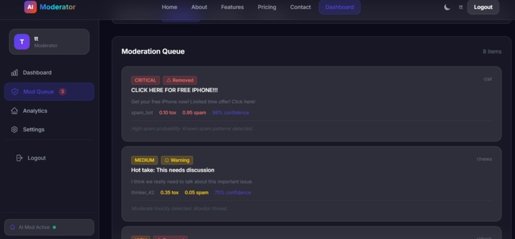This screenshot has height=239, width=515.
Task: Click the thinker_42 username
Action: point(142,192)
